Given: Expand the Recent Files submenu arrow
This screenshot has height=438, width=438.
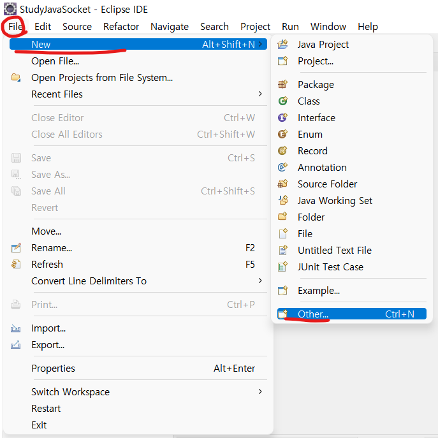Looking at the screenshot, I should (x=260, y=94).
